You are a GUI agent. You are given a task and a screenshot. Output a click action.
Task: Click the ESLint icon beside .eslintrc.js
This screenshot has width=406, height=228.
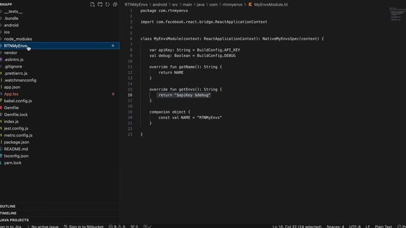[1, 60]
